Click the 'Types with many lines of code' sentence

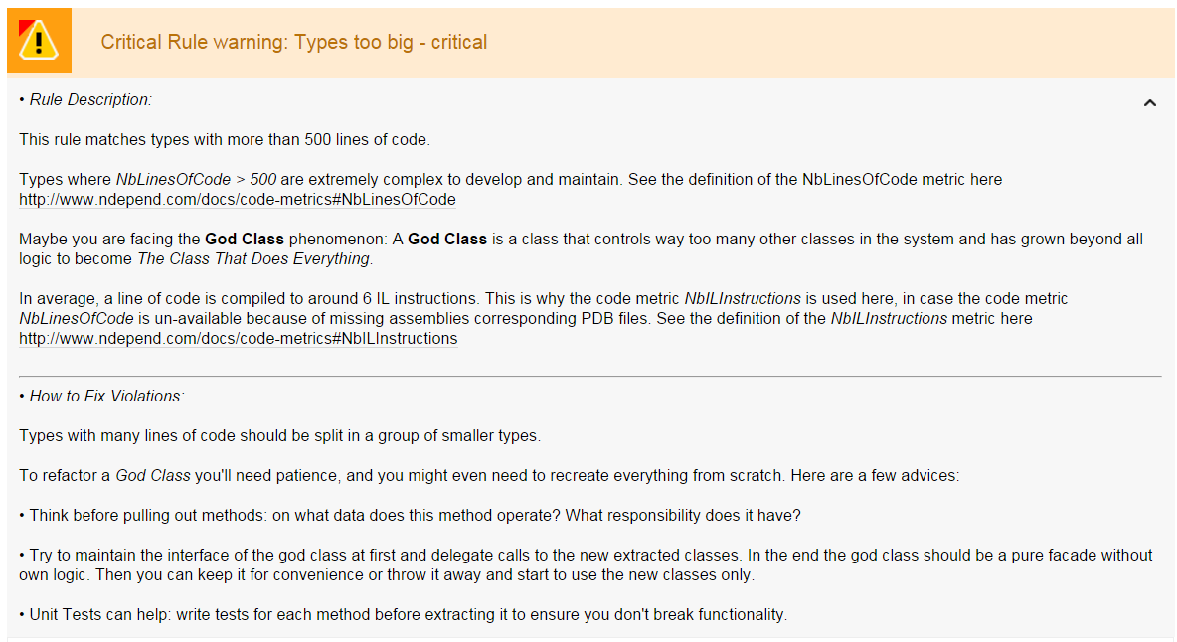(x=279, y=436)
